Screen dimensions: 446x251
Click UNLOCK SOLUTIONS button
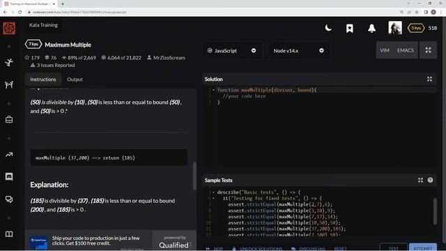coord(257,248)
